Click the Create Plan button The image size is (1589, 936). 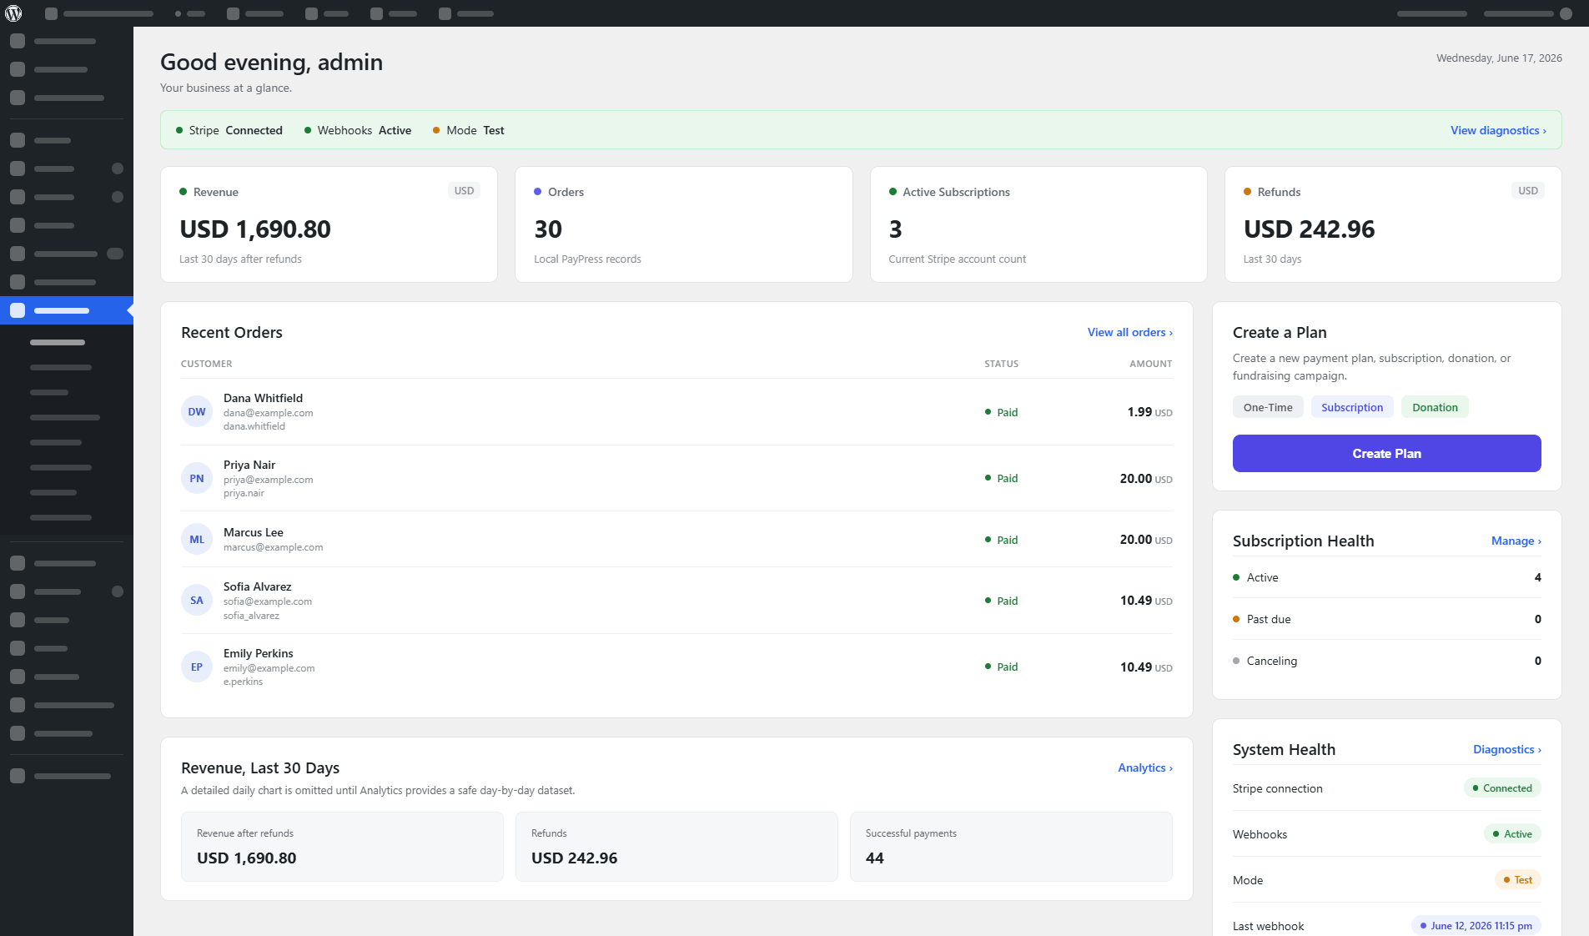1386,453
